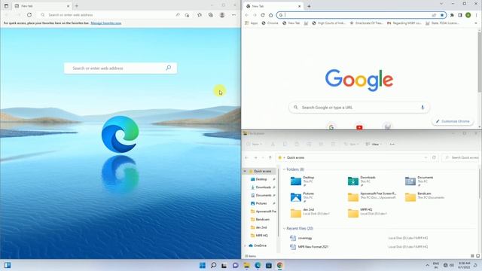The image size is (482, 271).
Task: Collapse Recent files (20) group
Action: [x=284, y=228]
